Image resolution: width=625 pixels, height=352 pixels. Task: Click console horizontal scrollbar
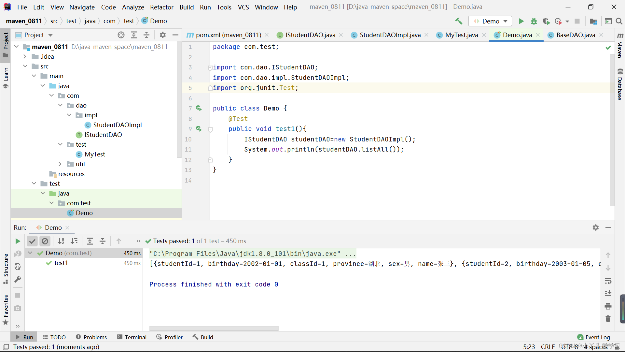click(214, 328)
